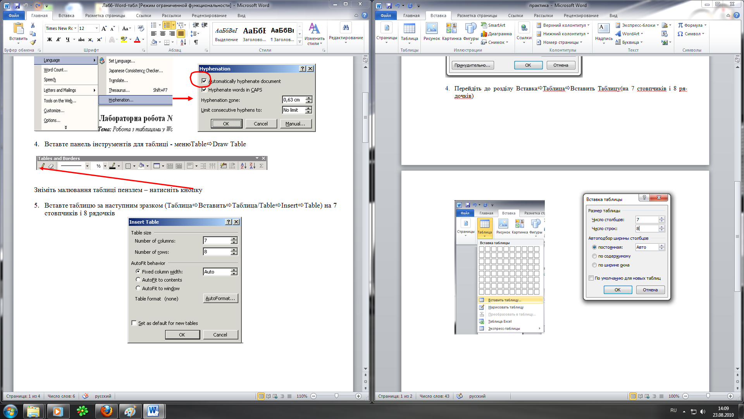This screenshot has height=419, width=744.
Task: Switch to Ссылки tab in практика window
Action: click(x=515, y=16)
